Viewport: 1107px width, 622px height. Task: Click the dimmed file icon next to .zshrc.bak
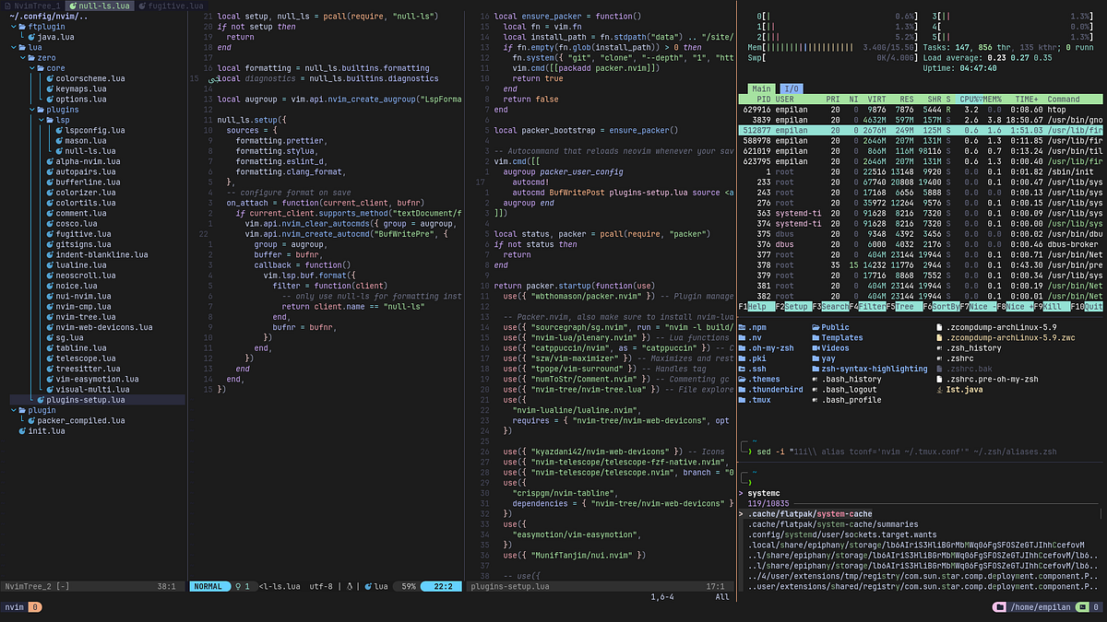pos(939,368)
